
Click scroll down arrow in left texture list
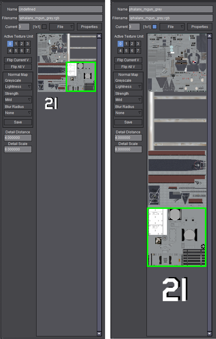click(x=99, y=333)
